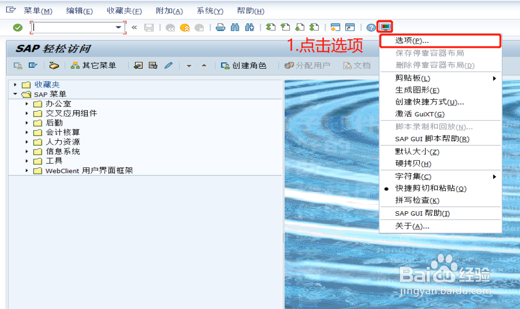Click the 分配用户 button
Image resolution: width=520 pixels, height=309 pixels.
307,66
